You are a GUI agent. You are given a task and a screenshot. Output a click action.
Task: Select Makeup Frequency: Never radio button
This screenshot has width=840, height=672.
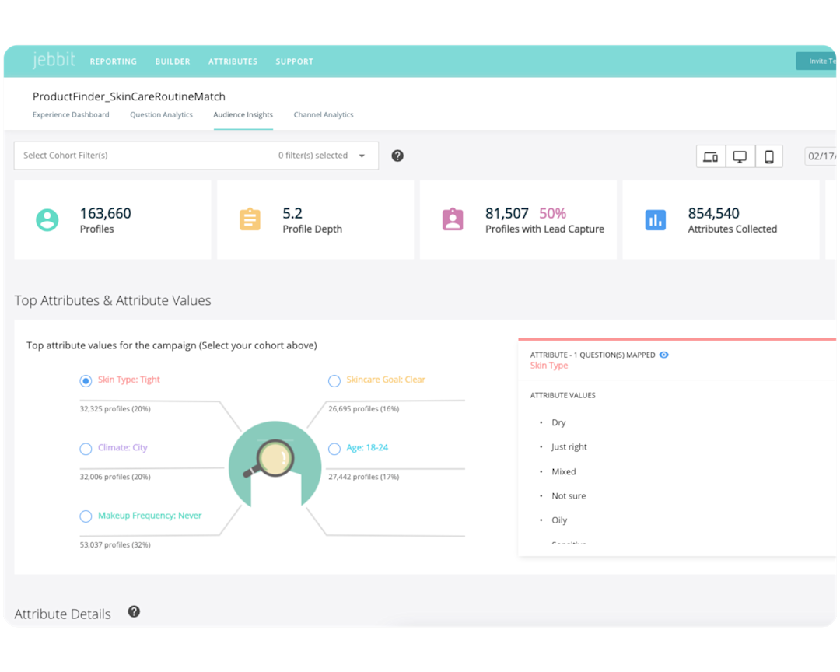pos(86,516)
